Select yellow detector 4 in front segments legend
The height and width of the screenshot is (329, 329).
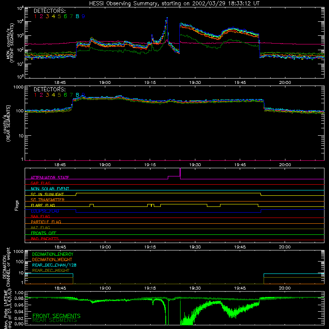click(x=53, y=16)
